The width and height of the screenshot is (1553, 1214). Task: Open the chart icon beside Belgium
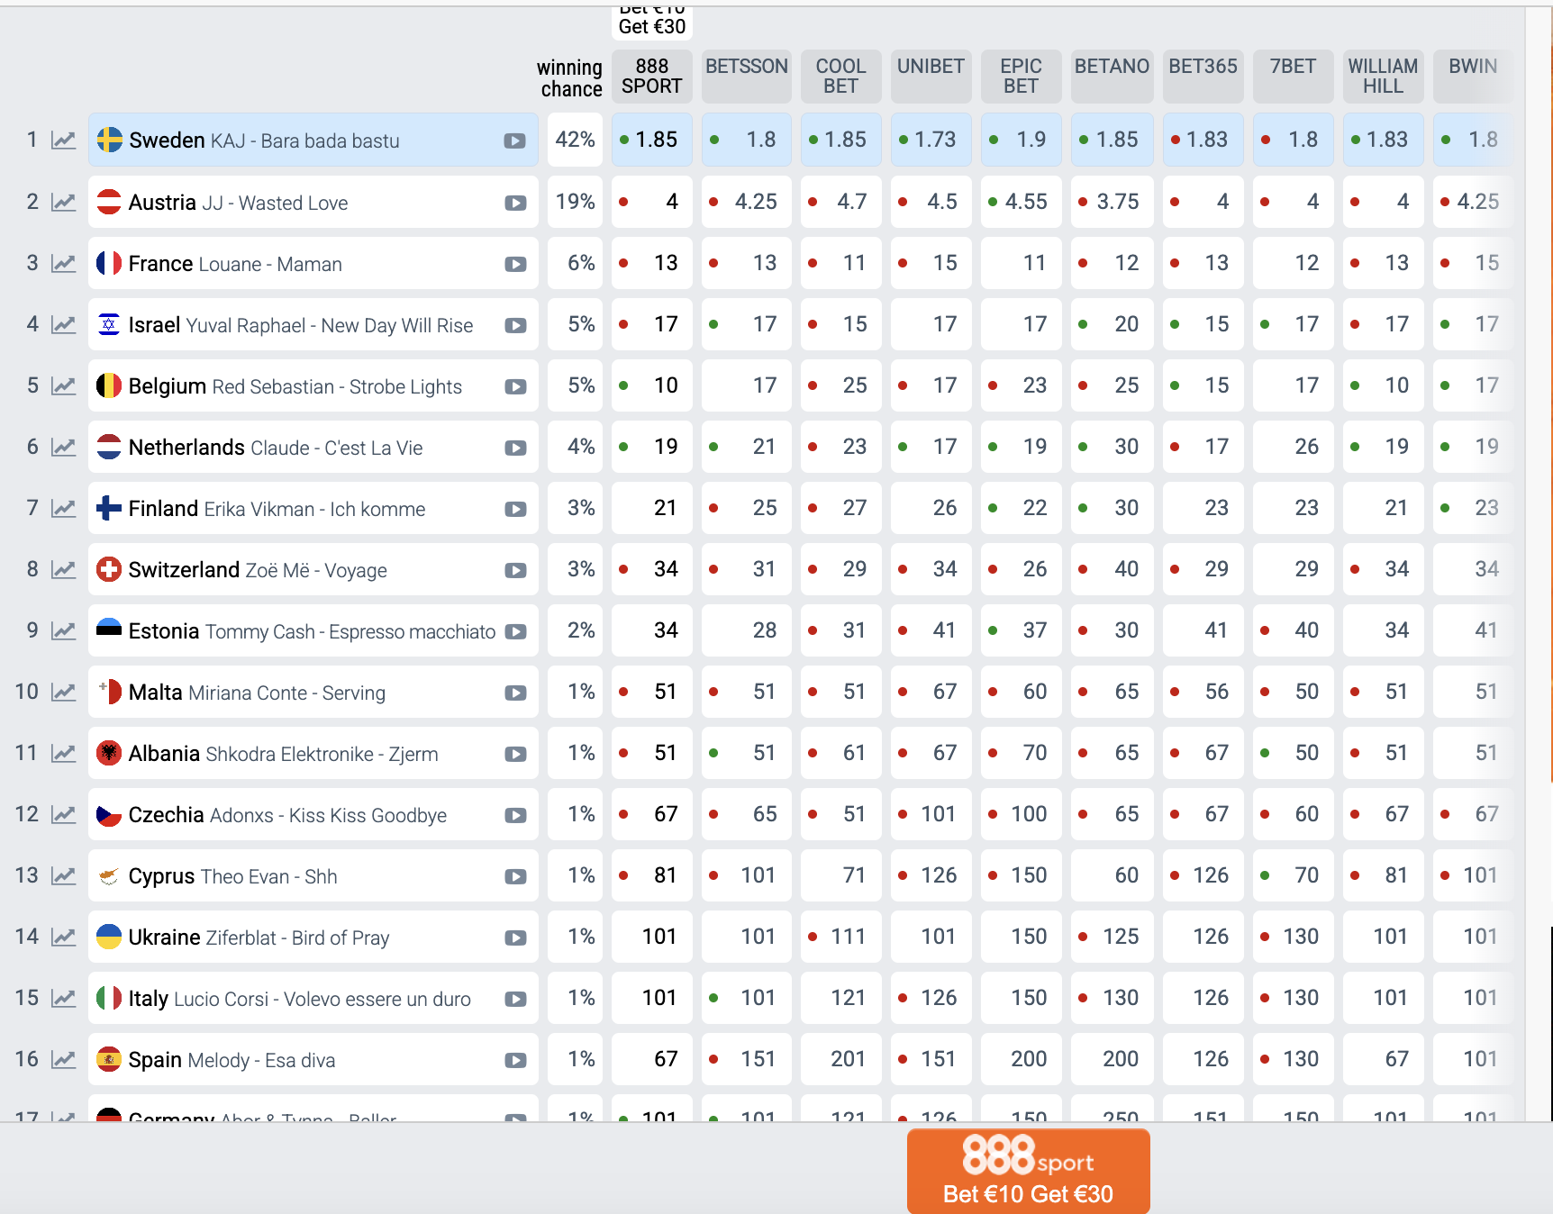point(63,386)
